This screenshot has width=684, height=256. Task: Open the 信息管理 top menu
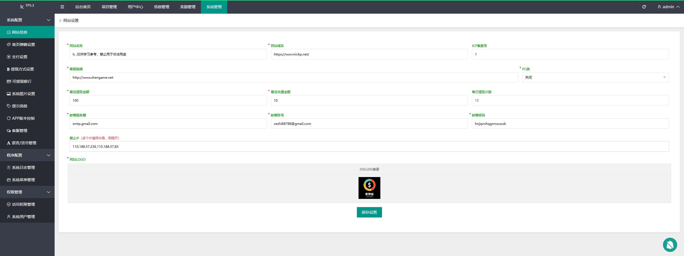pyautogui.click(x=162, y=7)
